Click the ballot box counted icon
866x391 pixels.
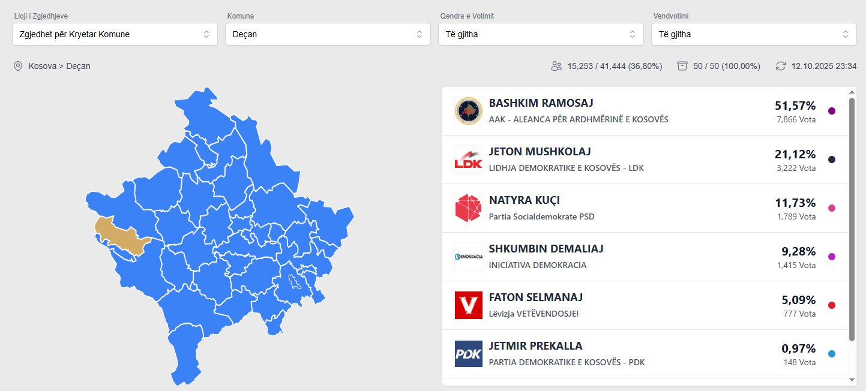[682, 66]
